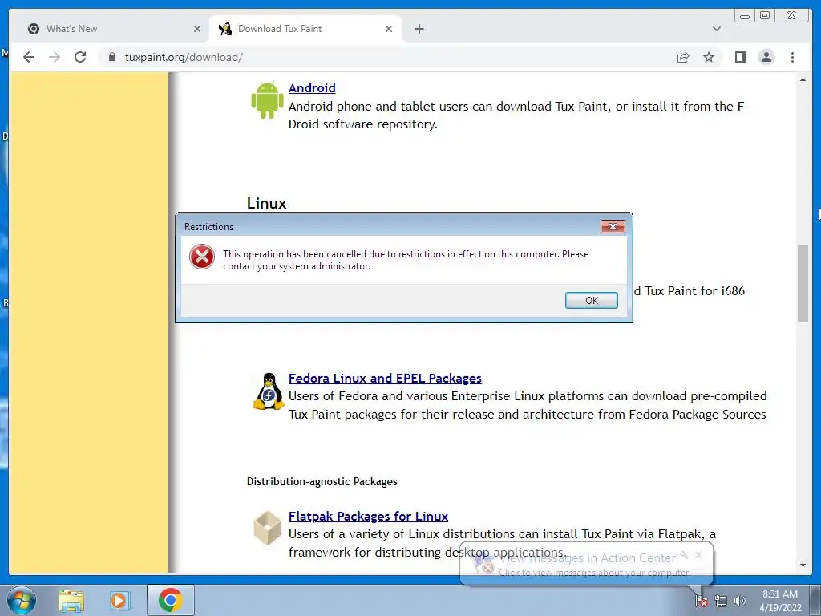This screenshot has height=616, width=821.
Task: Bookmark this page with the star icon
Action: pos(709,57)
